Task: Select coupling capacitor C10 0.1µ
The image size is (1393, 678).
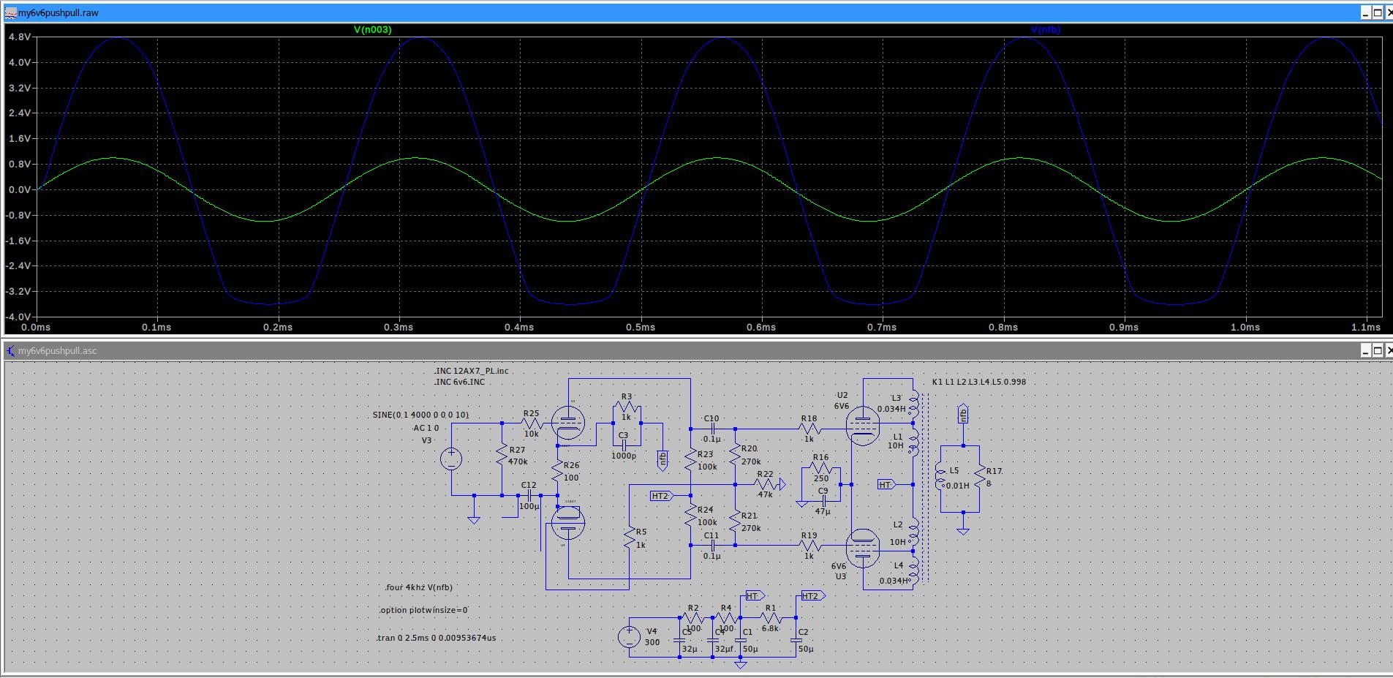Action: (x=712, y=429)
